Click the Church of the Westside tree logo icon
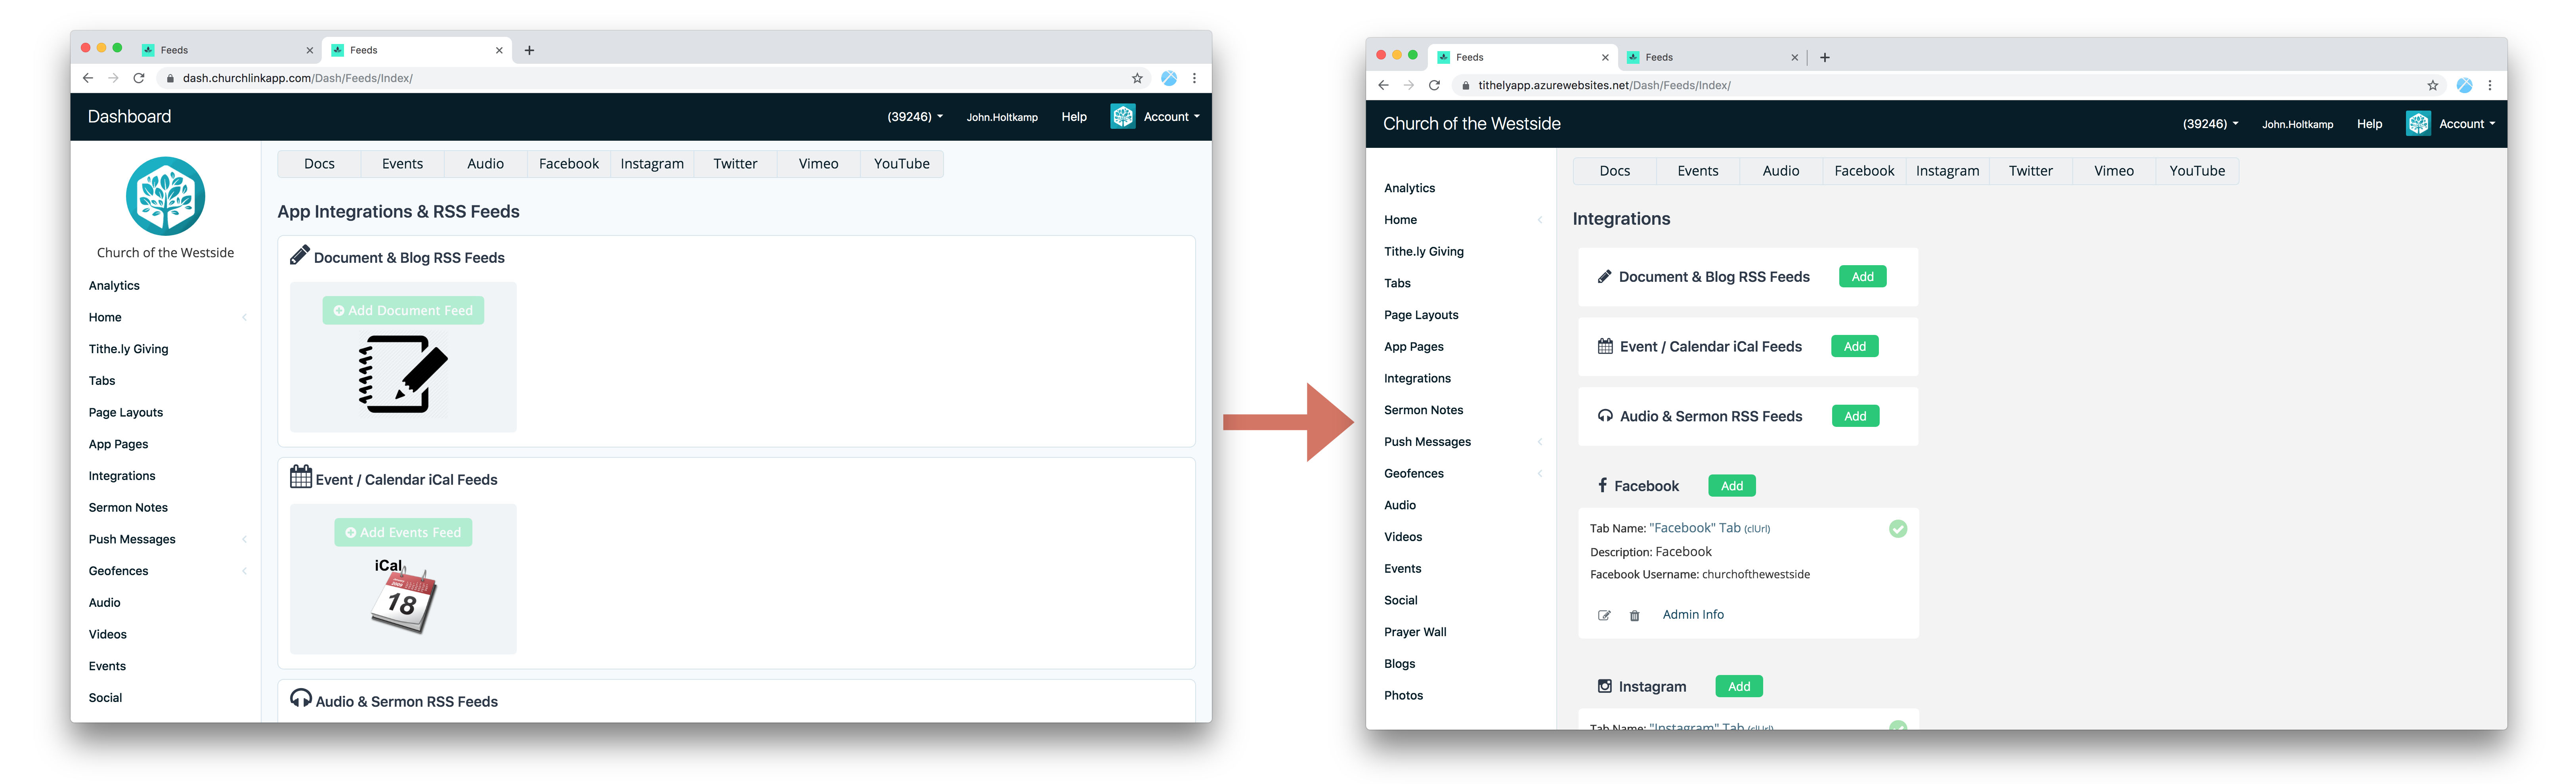 pyautogui.click(x=164, y=197)
